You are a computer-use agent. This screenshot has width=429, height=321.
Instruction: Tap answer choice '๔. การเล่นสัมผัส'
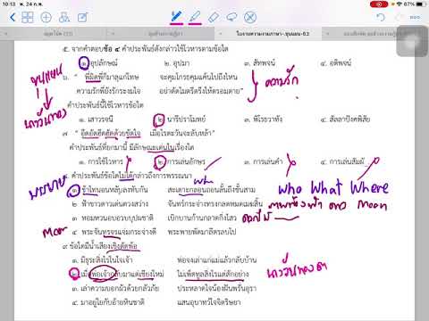point(342,161)
